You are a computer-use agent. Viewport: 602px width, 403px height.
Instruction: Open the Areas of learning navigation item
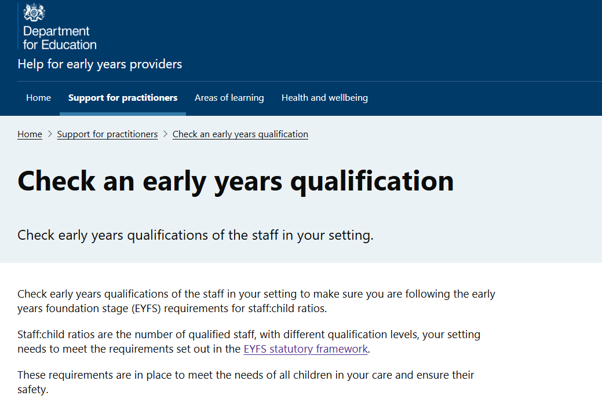point(229,98)
